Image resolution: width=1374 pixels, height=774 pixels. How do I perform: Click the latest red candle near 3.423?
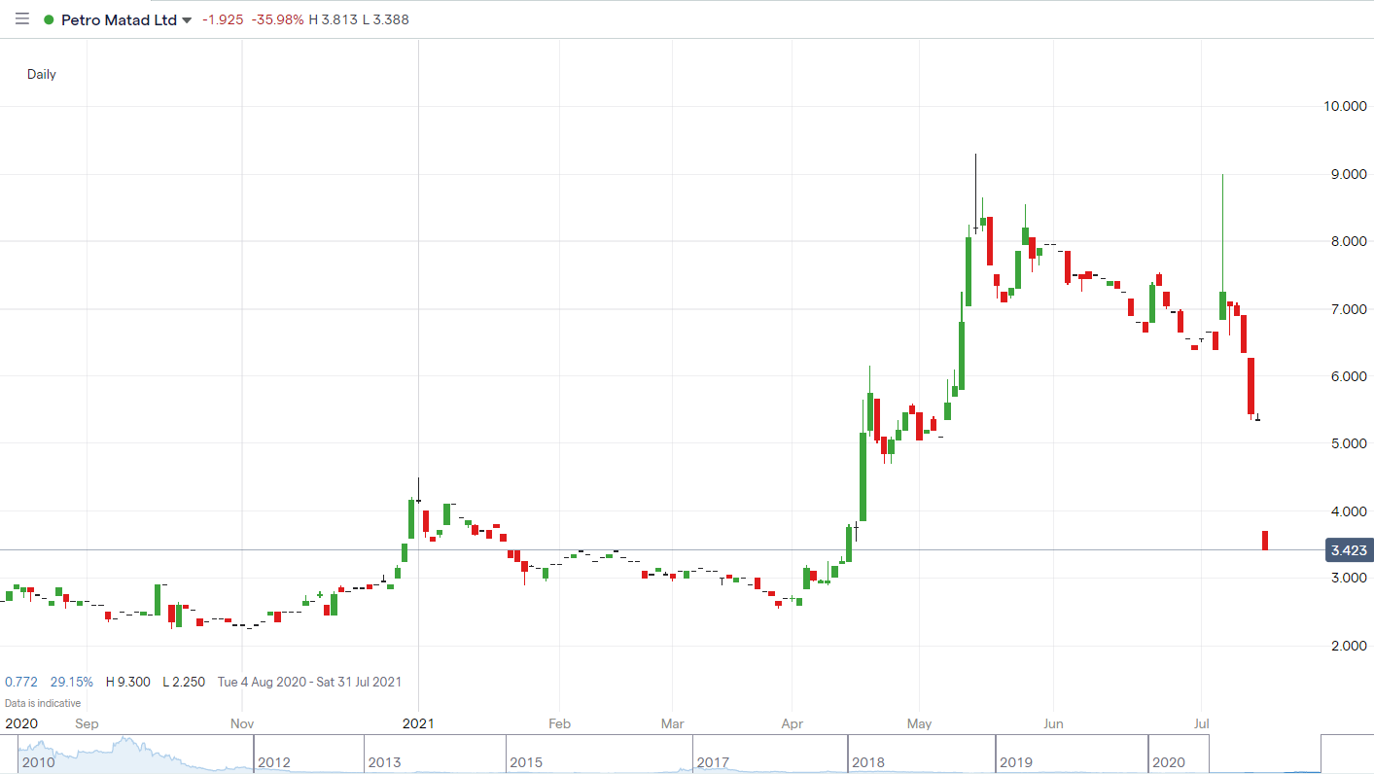(1265, 541)
